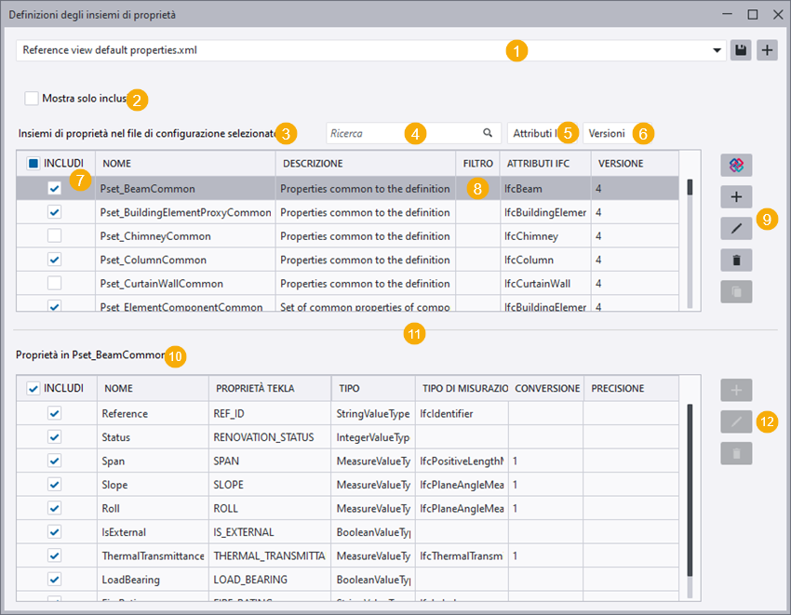791x615 pixels.
Task: Add a new property set with plus button
Action: click(735, 196)
